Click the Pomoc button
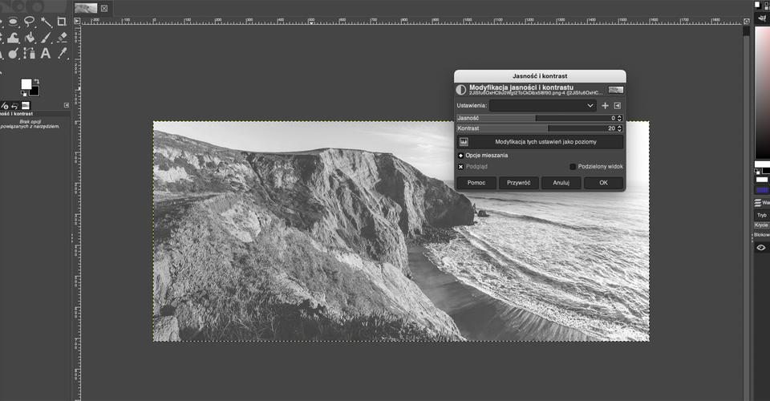Screen dimensions: 770x401 pyautogui.click(x=476, y=183)
